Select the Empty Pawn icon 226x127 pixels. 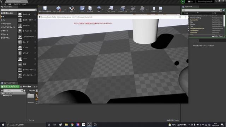click(20, 25)
